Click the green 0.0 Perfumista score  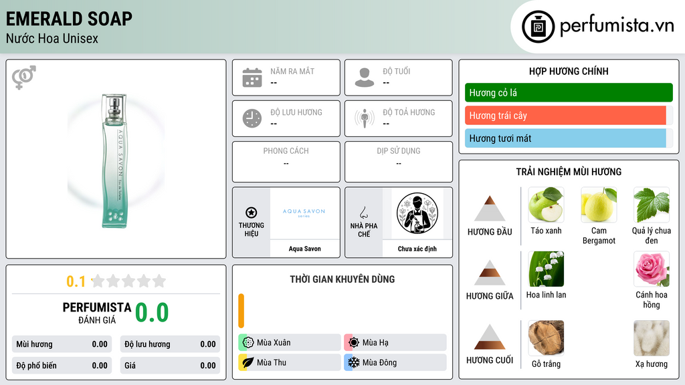[x=152, y=313]
